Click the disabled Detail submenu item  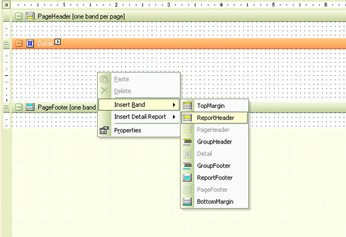[x=214, y=154]
